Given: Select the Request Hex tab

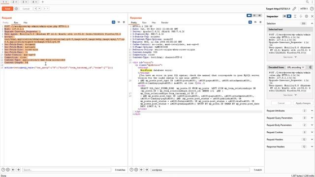Looking at the screenshot, I should click(25, 23).
